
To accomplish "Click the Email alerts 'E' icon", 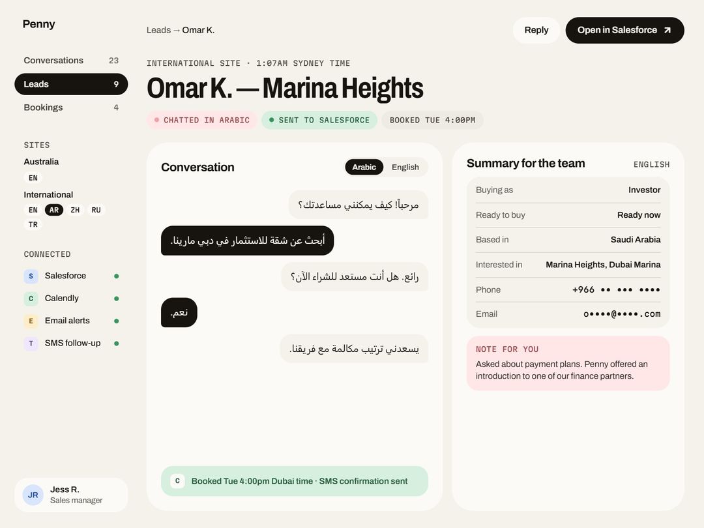I will pyautogui.click(x=31, y=321).
